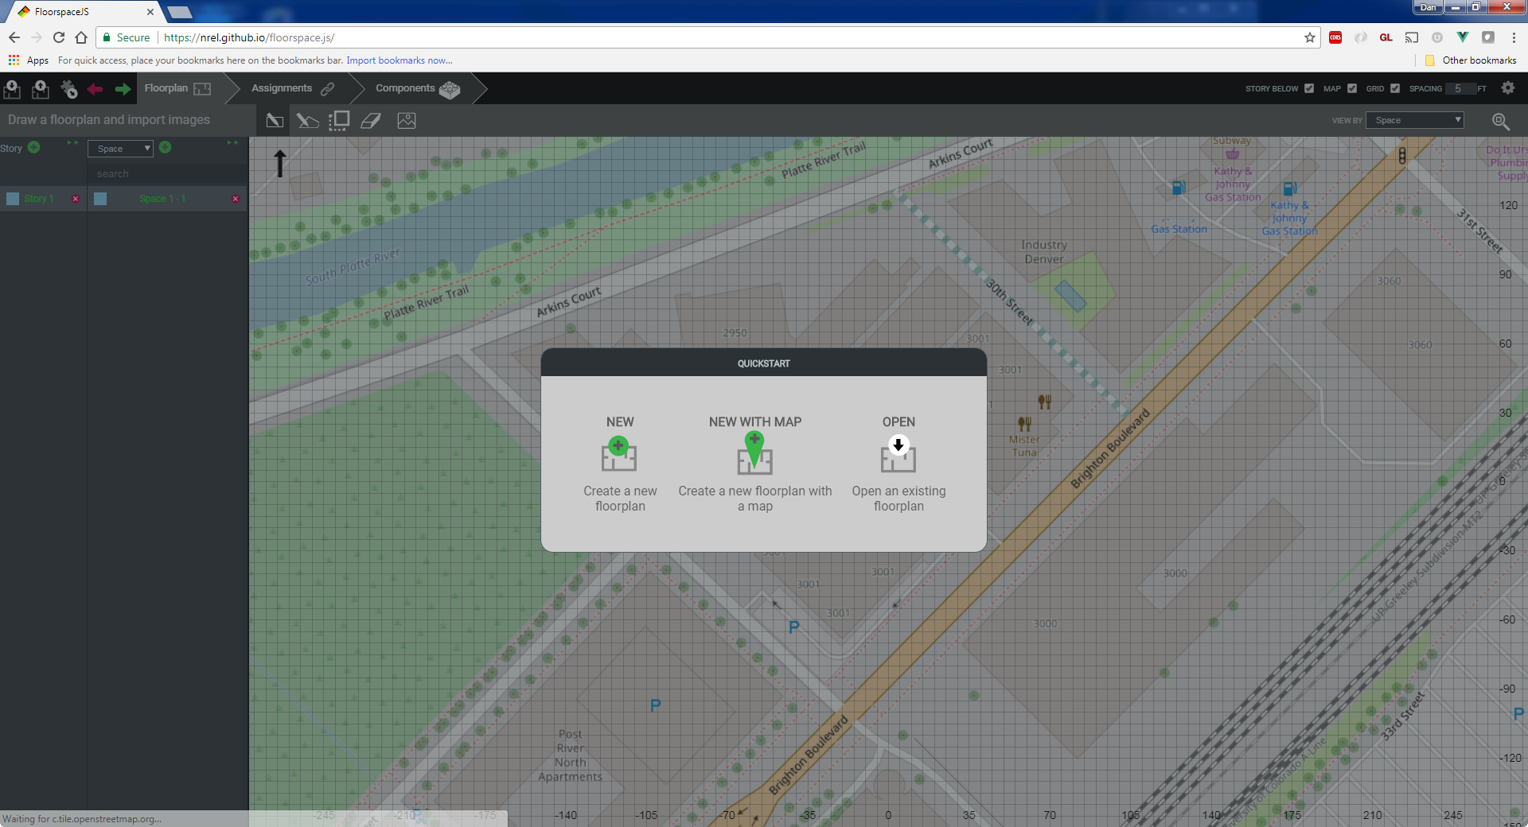This screenshot has height=827, width=1528.
Task: Click the Spacing value input field
Action: [1459, 88]
